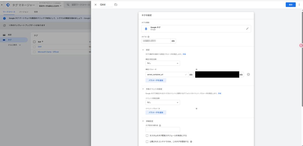Toggle the select-all checkbox in tag table
Image resolution: width=303 pixels, height=146 pixels.
point(34,42)
